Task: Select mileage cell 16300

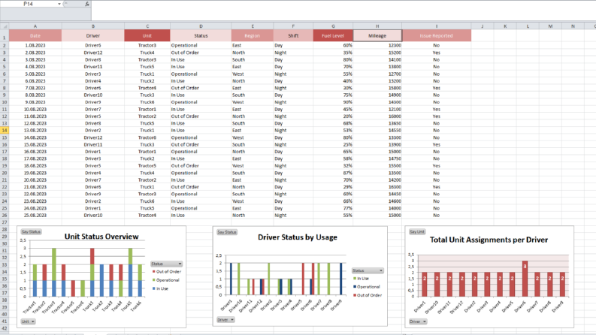Action: tap(377, 187)
